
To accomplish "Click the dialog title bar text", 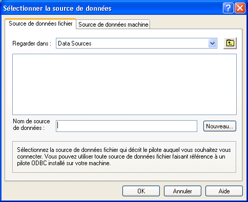I will pos(57,8).
